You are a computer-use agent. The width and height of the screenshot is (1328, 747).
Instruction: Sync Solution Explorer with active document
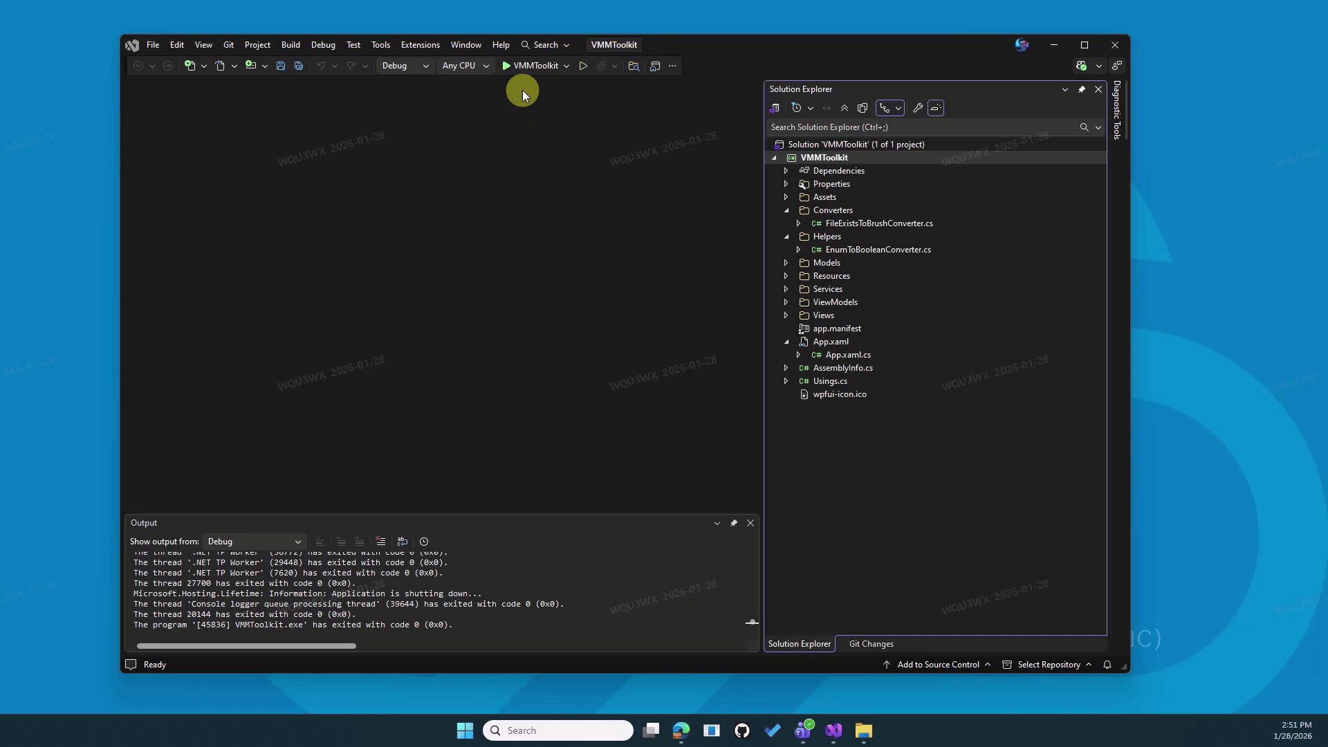pos(827,108)
